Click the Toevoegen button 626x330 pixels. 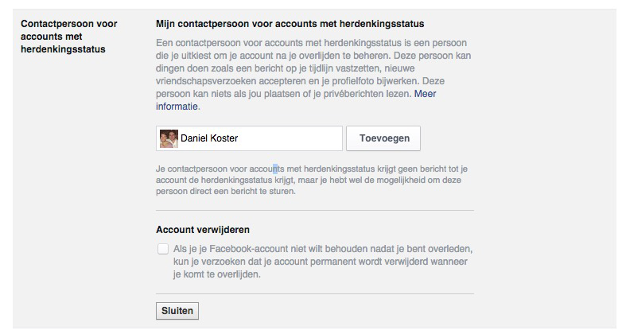[x=383, y=138]
